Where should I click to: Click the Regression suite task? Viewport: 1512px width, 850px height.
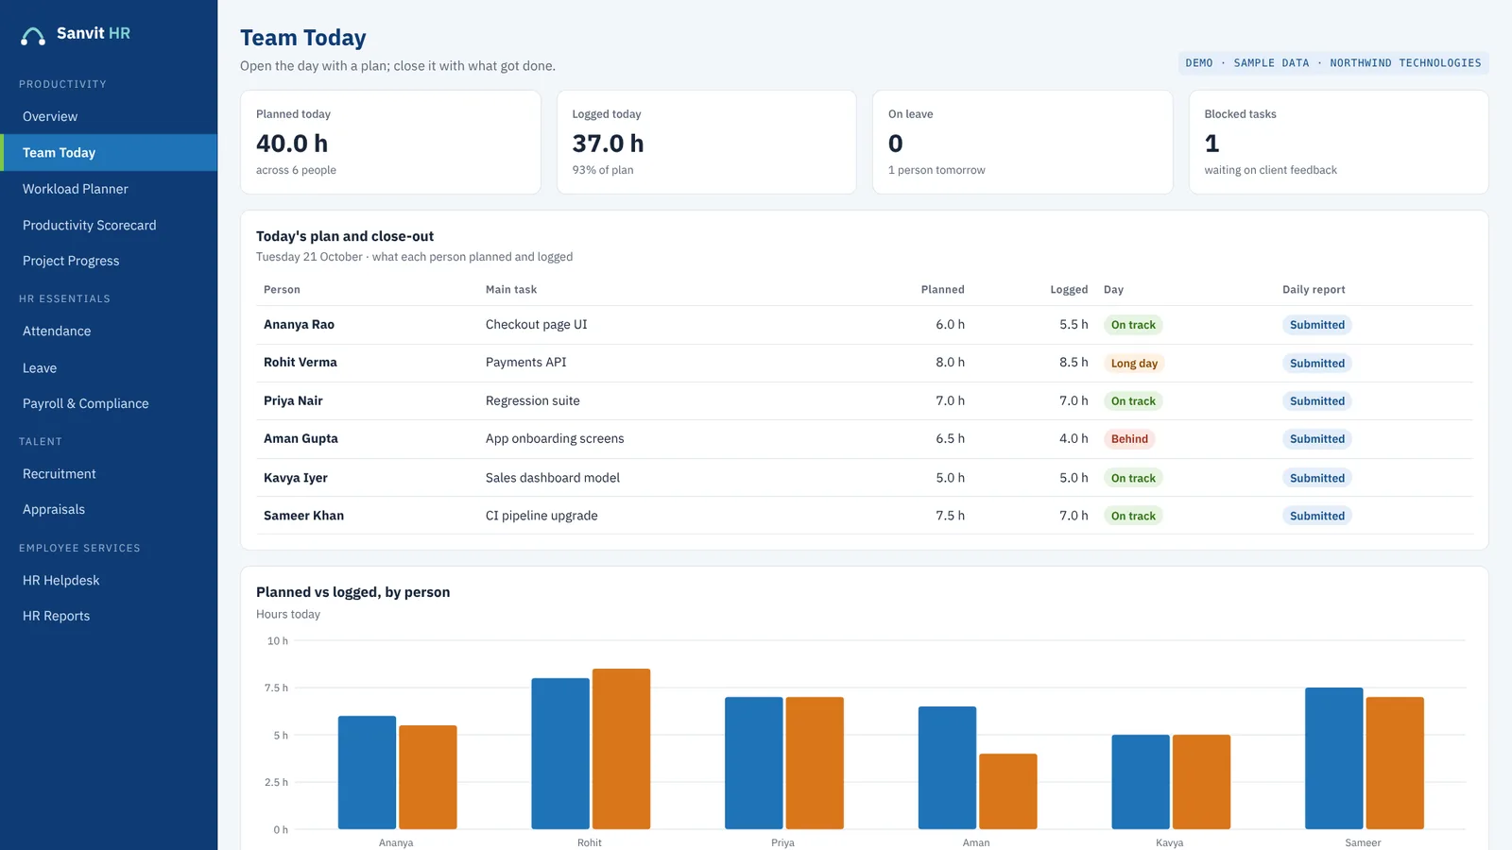[532, 400]
